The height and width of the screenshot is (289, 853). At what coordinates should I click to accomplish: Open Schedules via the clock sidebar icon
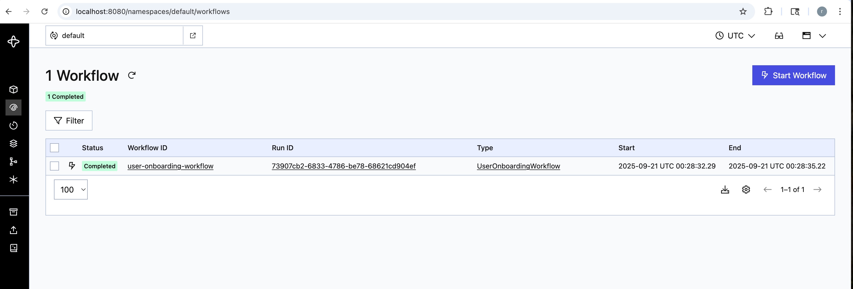coord(13,125)
